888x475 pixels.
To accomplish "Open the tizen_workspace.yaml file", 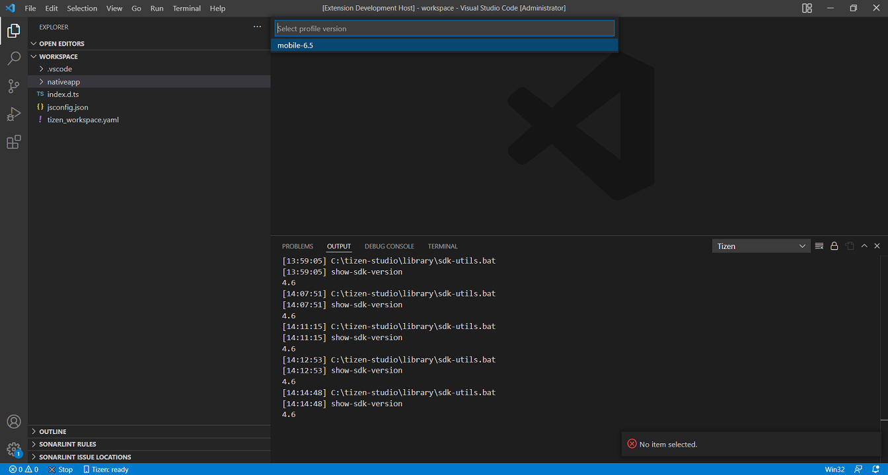I will (x=83, y=120).
